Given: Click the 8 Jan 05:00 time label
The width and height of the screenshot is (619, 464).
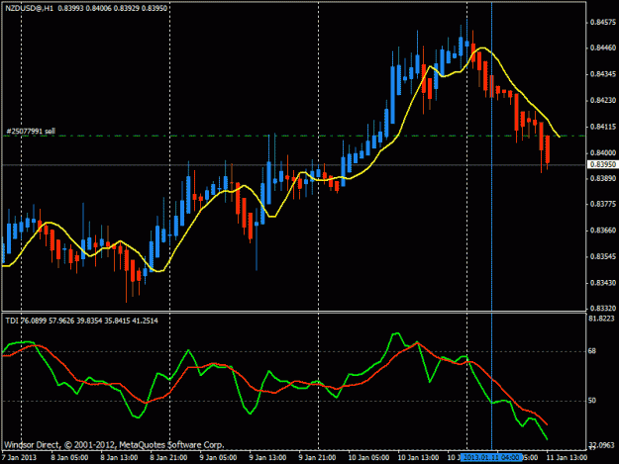Looking at the screenshot, I should (69, 457).
